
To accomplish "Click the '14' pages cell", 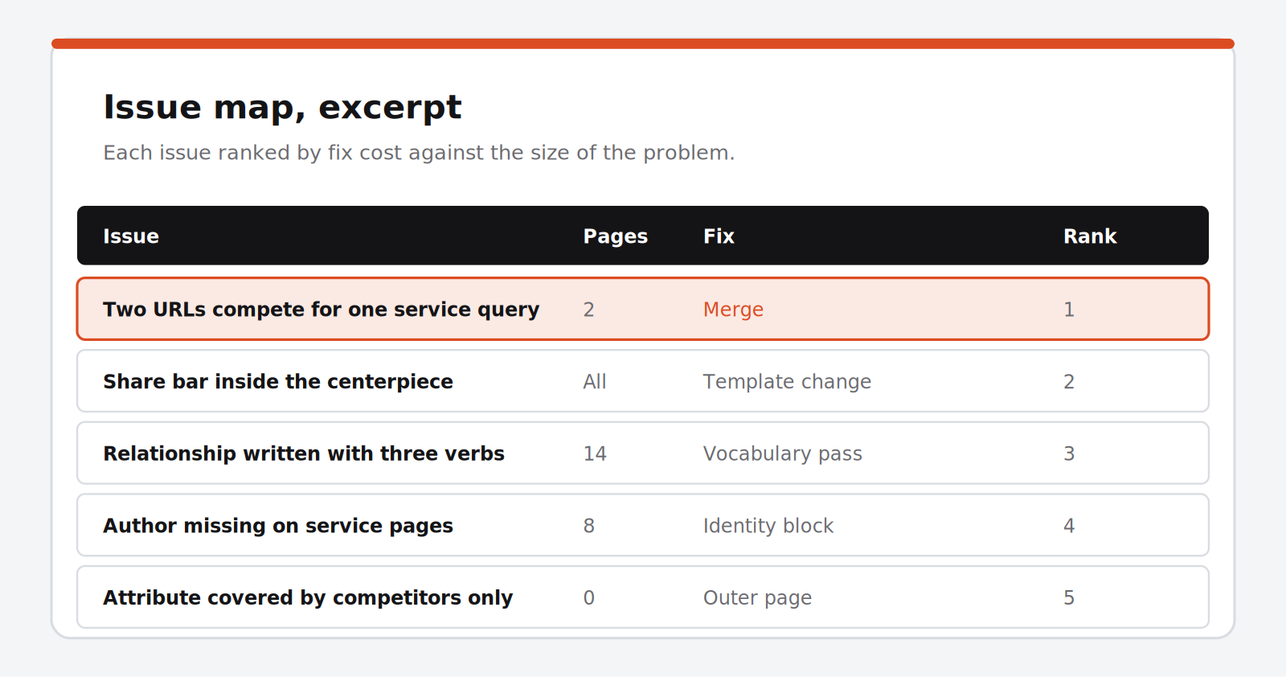I will (595, 453).
